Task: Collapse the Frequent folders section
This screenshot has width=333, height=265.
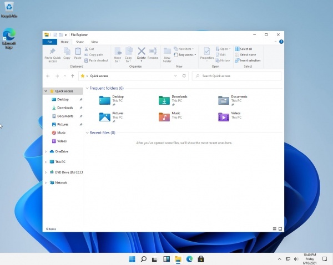Action: coord(87,88)
